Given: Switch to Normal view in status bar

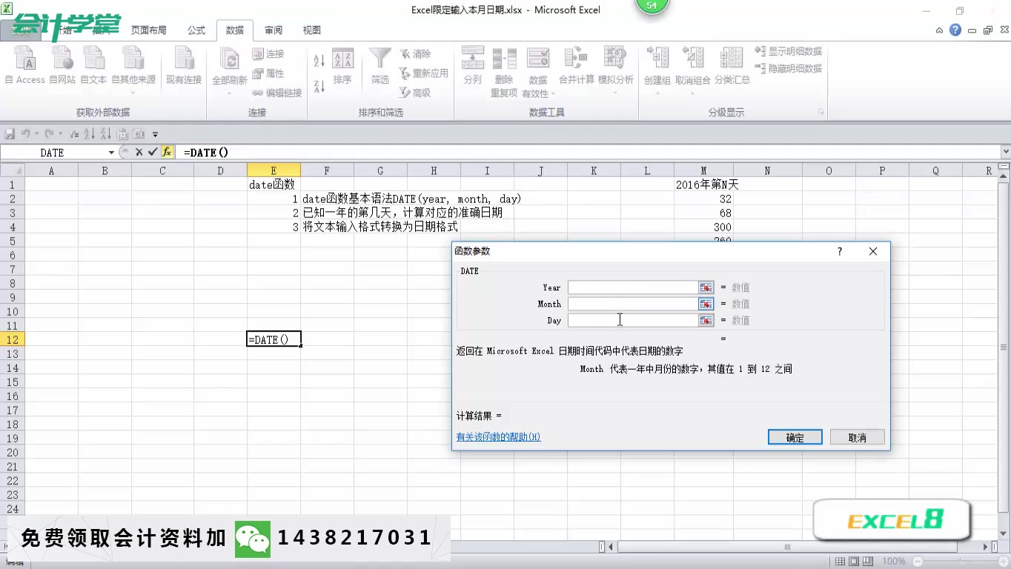Looking at the screenshot, I should (840, 562).
